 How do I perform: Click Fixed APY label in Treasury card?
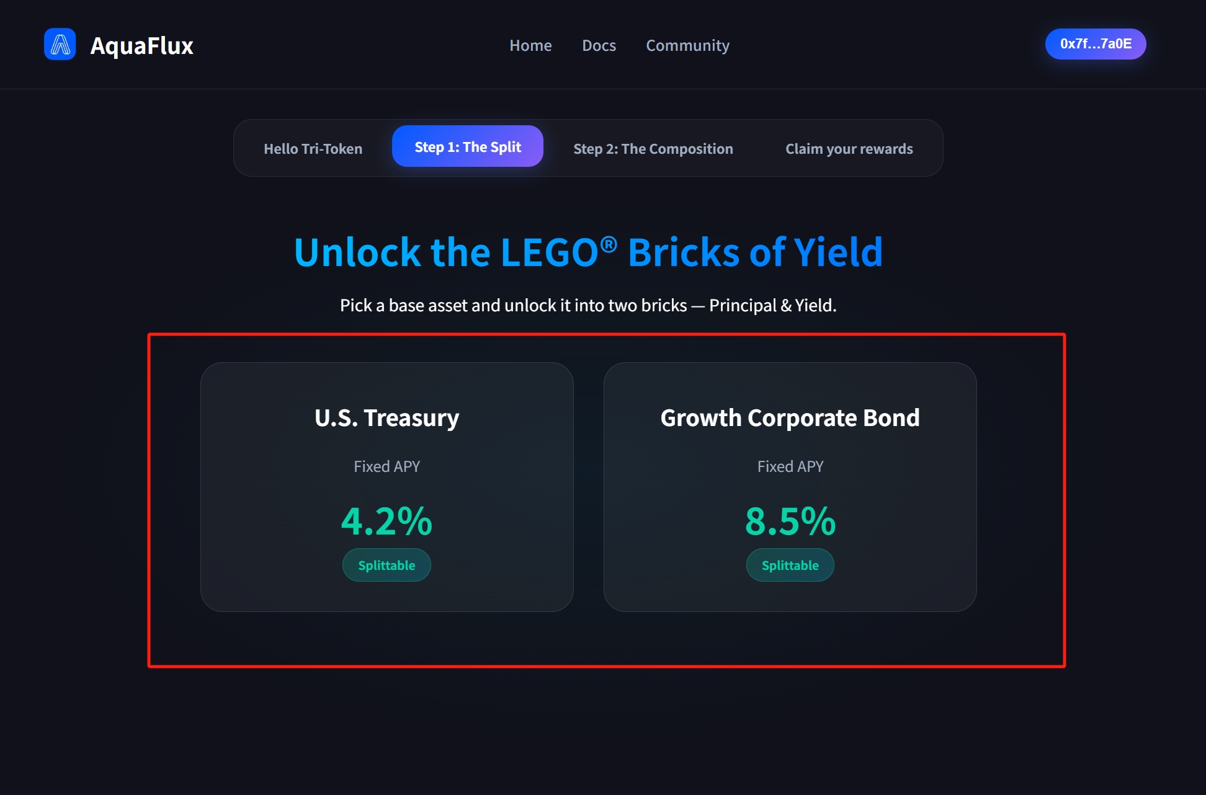click(387, 466)
